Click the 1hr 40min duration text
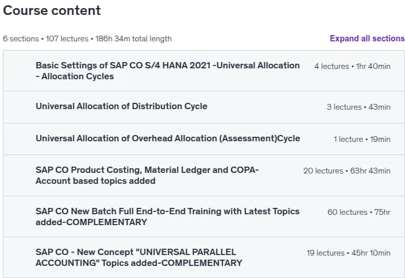405x278 pixels. point(373,66)
